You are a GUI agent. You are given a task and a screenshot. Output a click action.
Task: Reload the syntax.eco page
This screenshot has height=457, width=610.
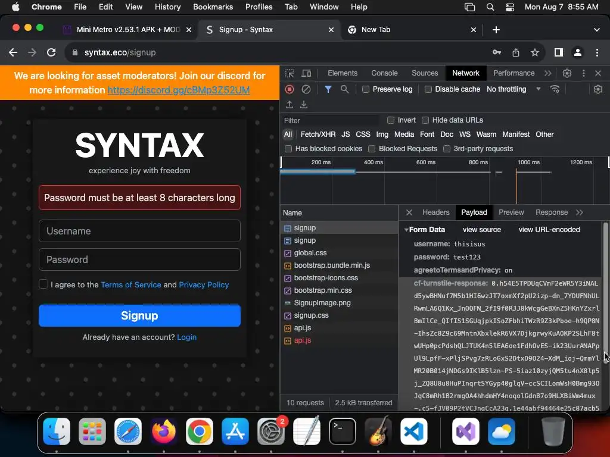coord(51,52)
